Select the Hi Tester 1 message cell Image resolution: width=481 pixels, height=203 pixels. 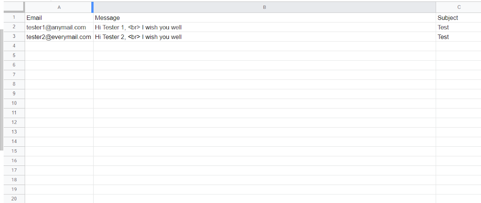click(x=265, y=27)
